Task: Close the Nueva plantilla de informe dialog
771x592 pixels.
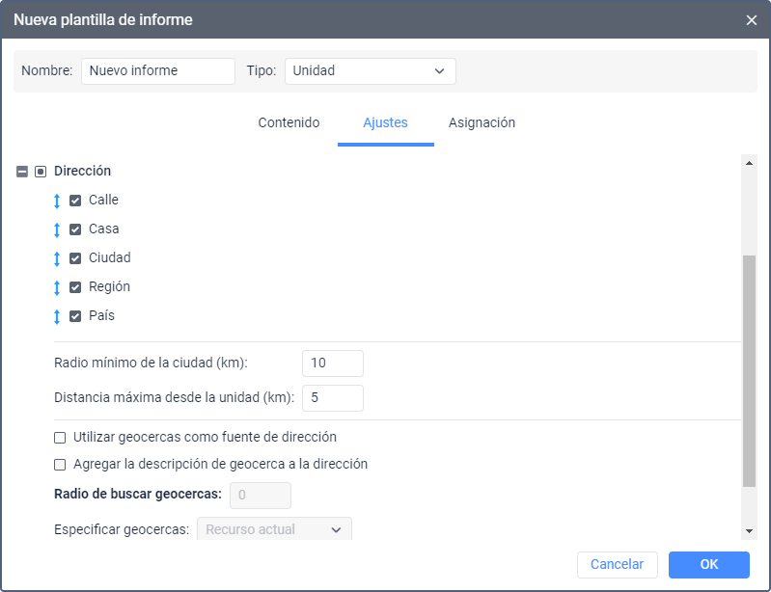Action: click(752, 20)
